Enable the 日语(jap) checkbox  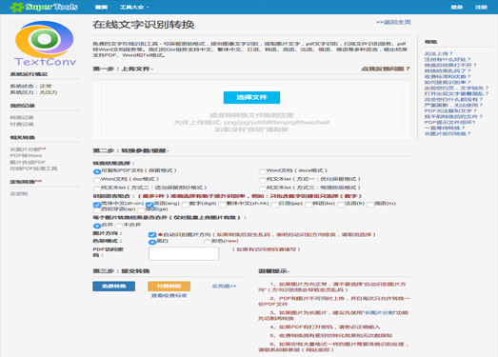pyautogui.click(x=275, y=205)
